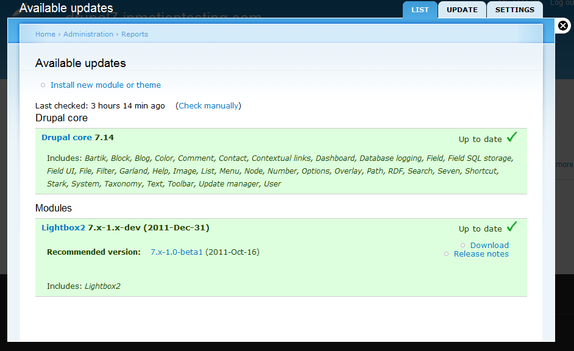Viewport: 574px width, 351px height.
Task: Switch to the LIST tab
Action: coord(420,10)
